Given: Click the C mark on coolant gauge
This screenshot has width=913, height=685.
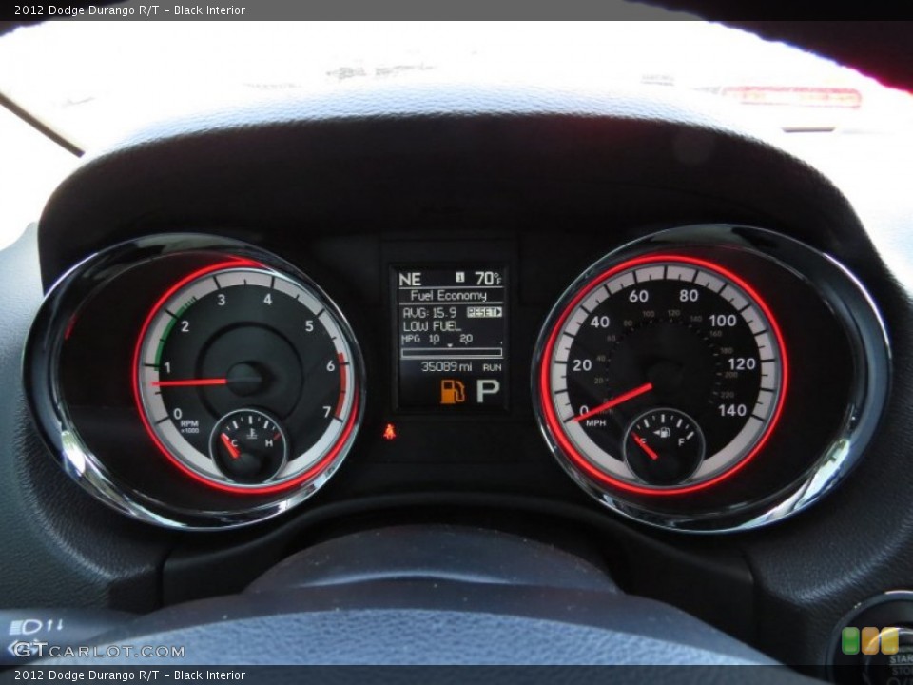Looking at the screenshot, I should coord(234,443).
